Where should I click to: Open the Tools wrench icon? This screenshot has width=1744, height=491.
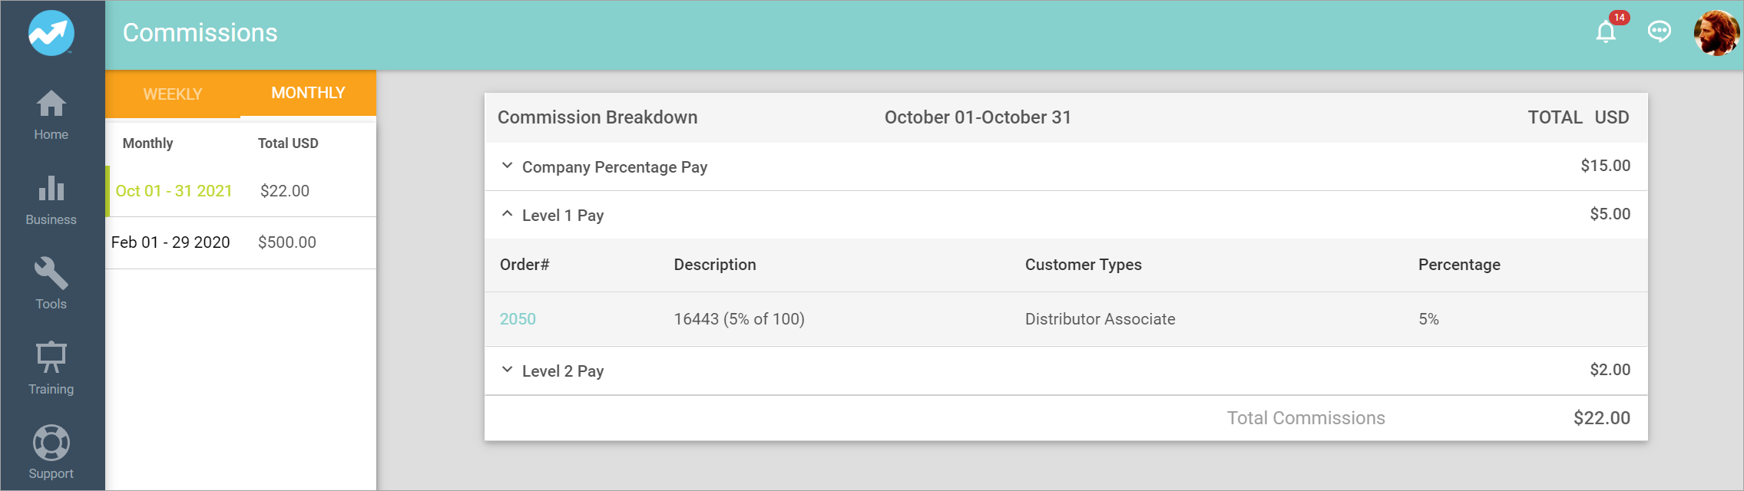coord(51,273)
